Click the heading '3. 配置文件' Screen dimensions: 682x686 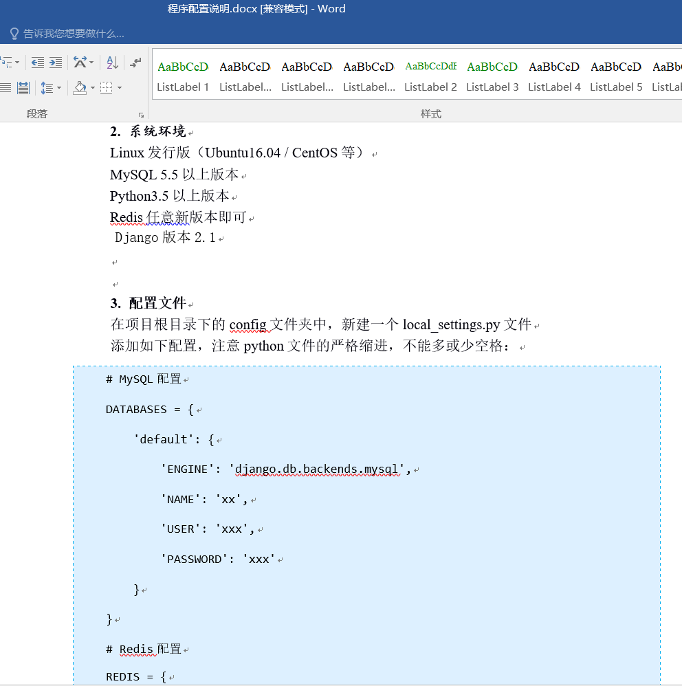click(148, 302)
